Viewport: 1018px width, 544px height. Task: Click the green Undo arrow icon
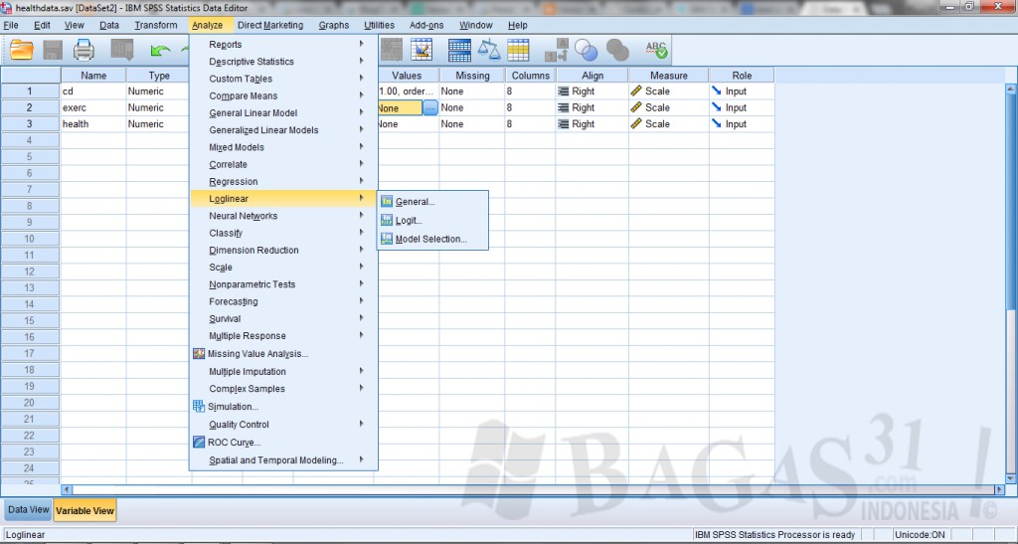(160, 51)
